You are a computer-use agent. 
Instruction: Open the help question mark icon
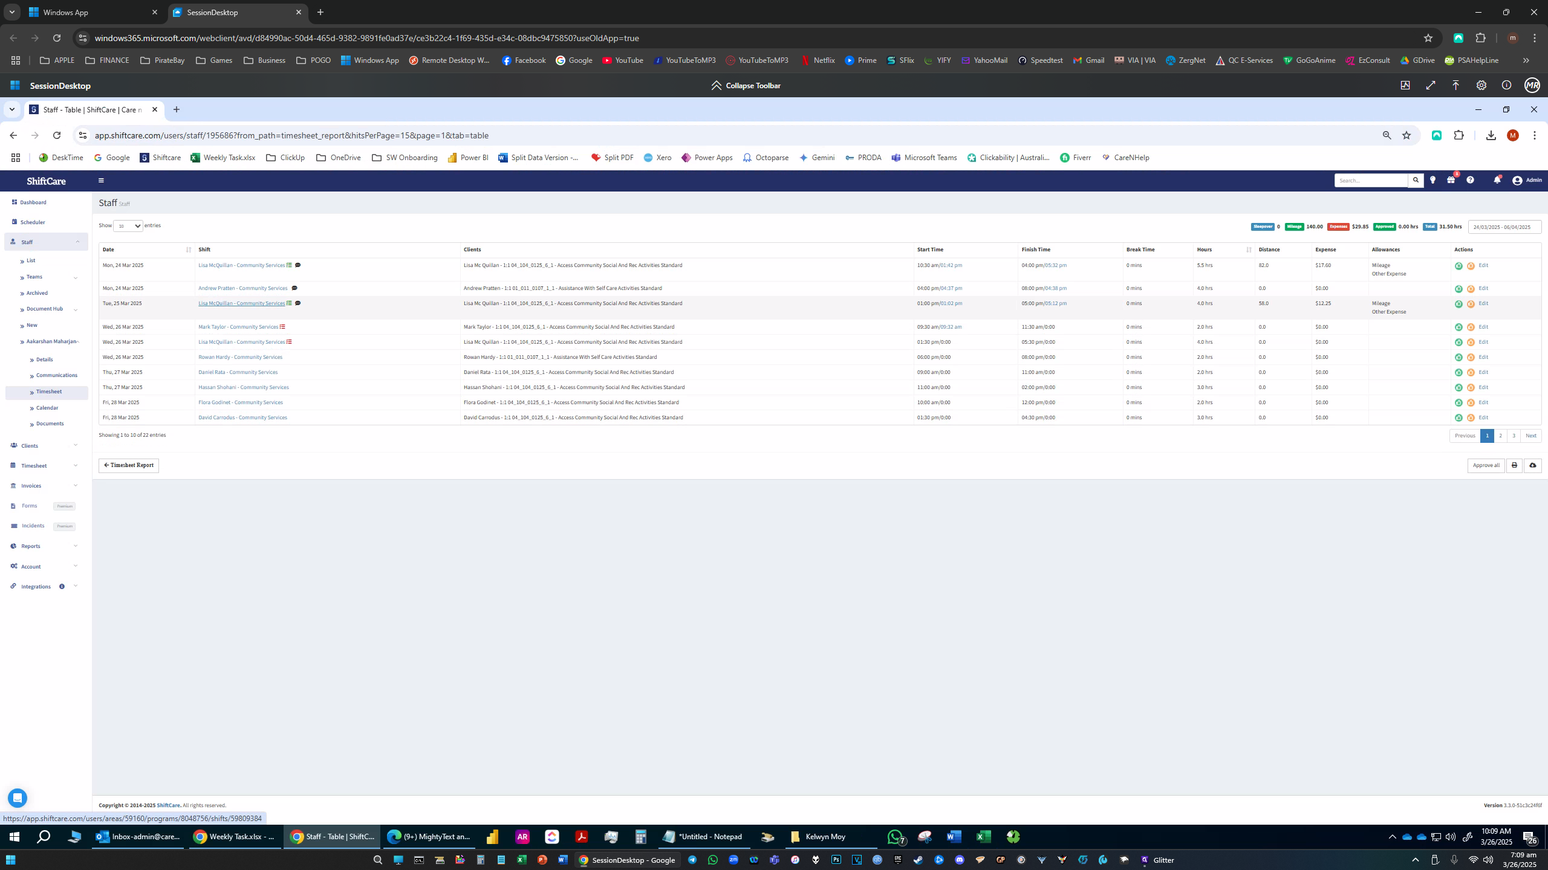1470,180
